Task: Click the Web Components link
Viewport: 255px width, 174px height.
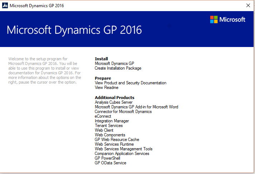Action: 110,135
